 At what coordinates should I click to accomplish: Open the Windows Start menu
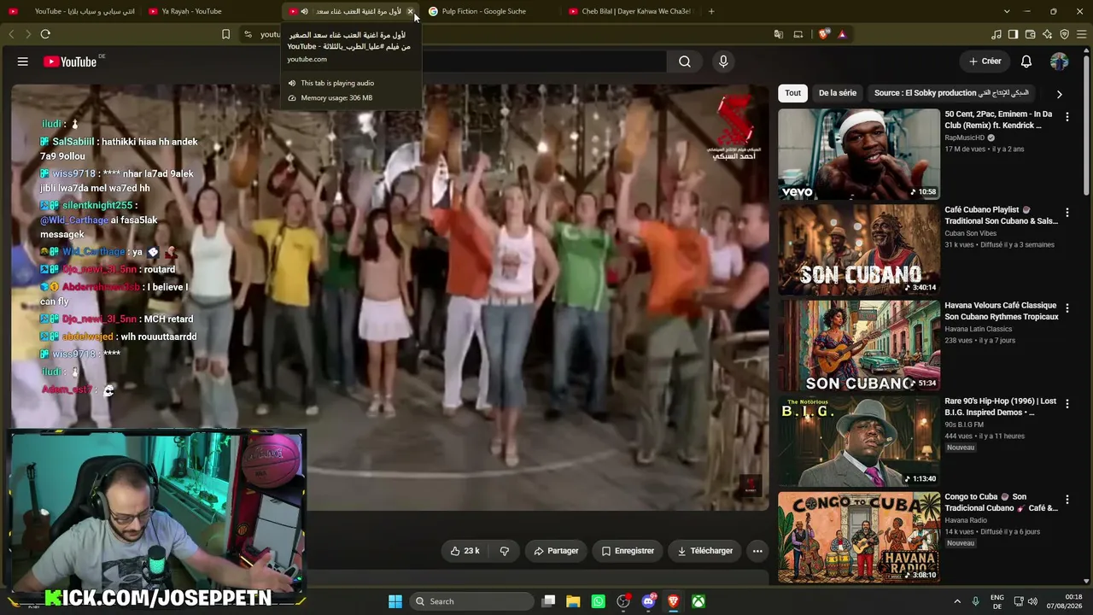(395, 601)
